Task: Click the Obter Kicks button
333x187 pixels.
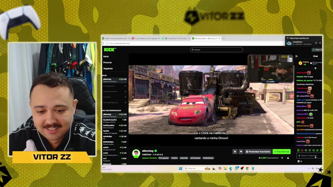Action: 317,50
